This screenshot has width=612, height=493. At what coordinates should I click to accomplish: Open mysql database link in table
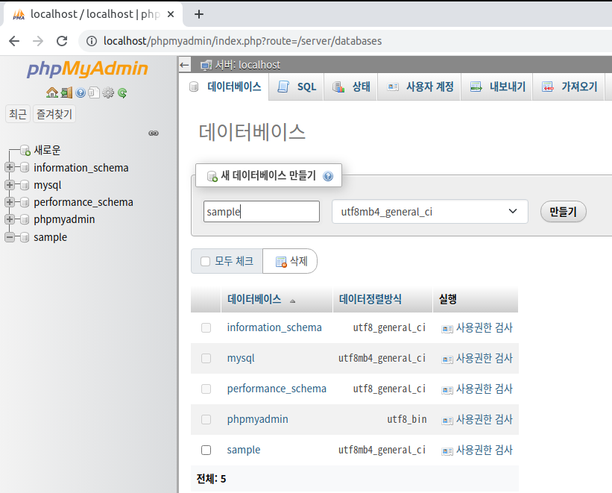click(x=241, y=358)
